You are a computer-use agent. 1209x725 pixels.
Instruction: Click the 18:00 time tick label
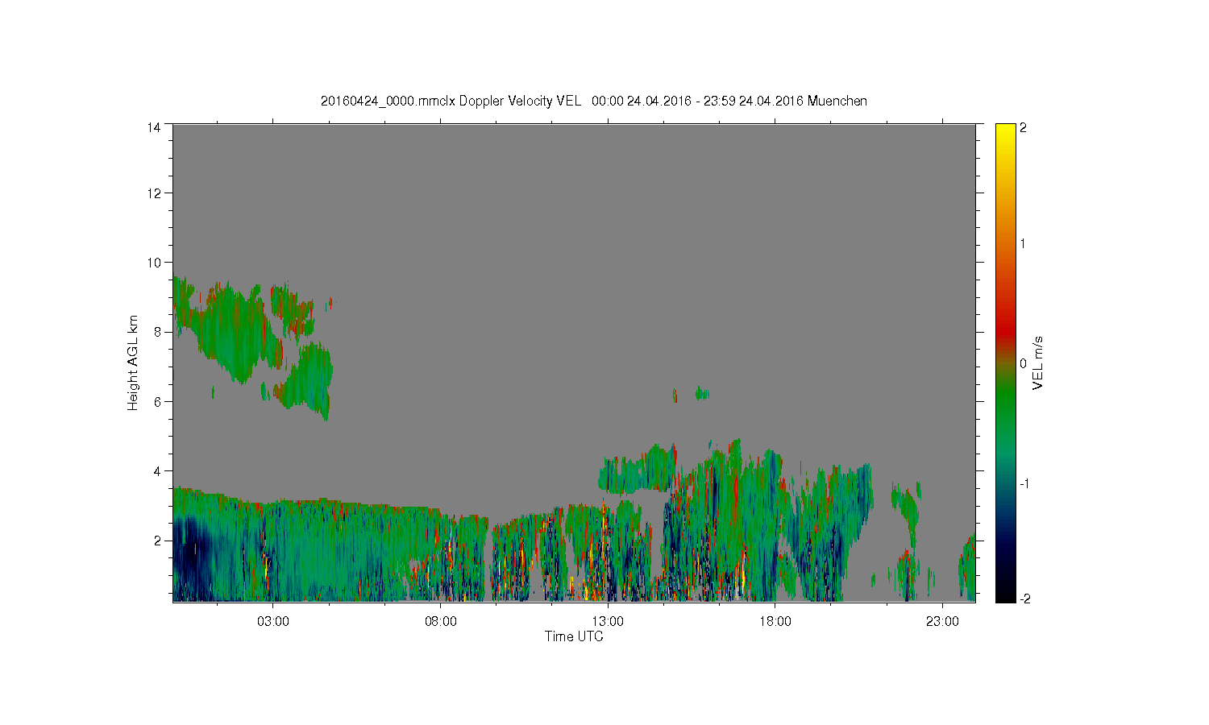pyautogui.click(x=775, y=622)
